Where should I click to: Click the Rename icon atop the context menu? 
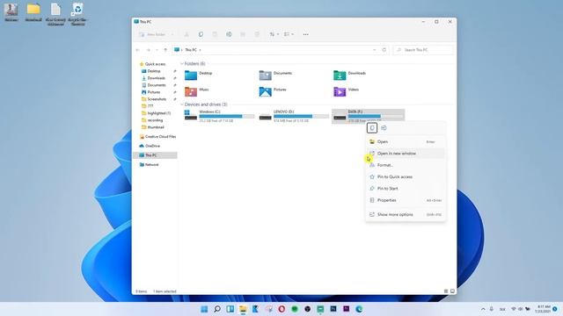pos(384,128)
